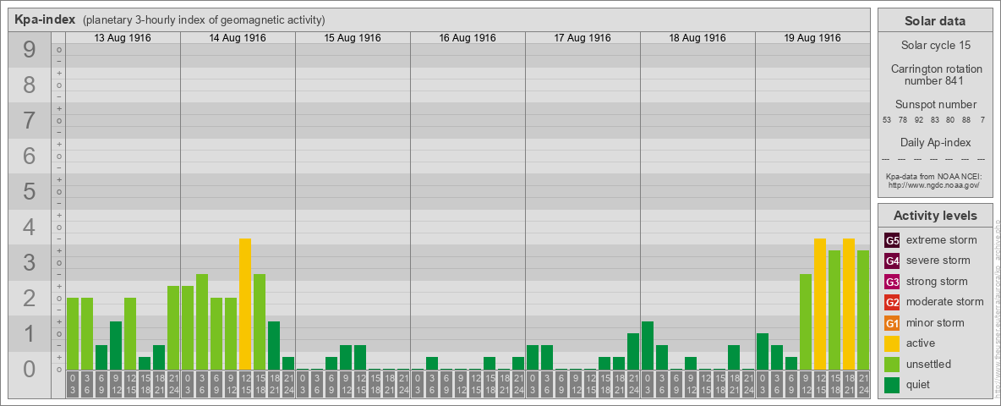Click the 21-24 bar on 17 Aug
The width and height of the screenshot is (1001, 406).
pos(633,352)
